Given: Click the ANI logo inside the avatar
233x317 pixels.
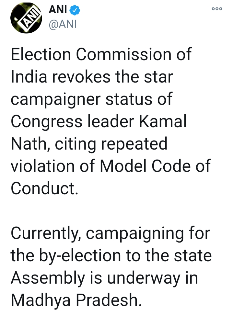Looking at the screenshot, I should pos(29,18).
